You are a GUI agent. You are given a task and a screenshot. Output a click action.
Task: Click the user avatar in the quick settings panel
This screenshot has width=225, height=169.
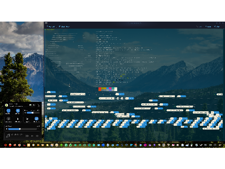[x=7, y=105]
